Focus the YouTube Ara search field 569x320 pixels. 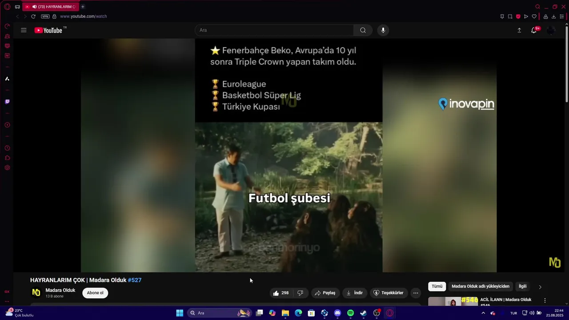pos(274,30)
